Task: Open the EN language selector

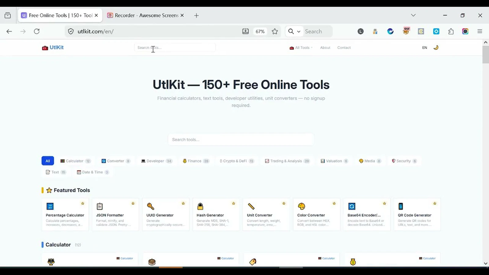Action: [425, 48]
